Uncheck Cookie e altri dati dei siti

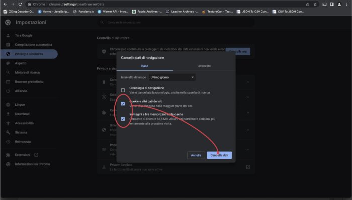[123, 104]
